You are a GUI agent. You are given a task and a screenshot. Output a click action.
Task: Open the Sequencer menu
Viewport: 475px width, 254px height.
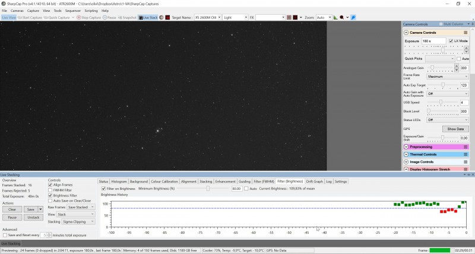(x=73, y=11)
